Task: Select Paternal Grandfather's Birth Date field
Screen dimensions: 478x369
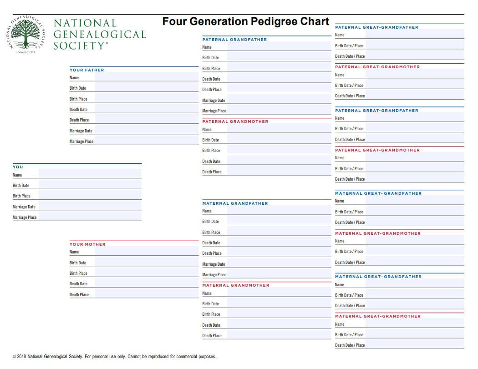Action: click(279, 56)
